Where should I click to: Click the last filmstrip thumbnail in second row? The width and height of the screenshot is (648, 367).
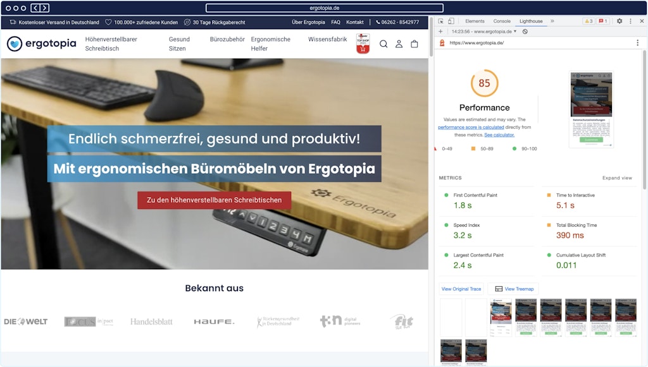tap(476, 352)
